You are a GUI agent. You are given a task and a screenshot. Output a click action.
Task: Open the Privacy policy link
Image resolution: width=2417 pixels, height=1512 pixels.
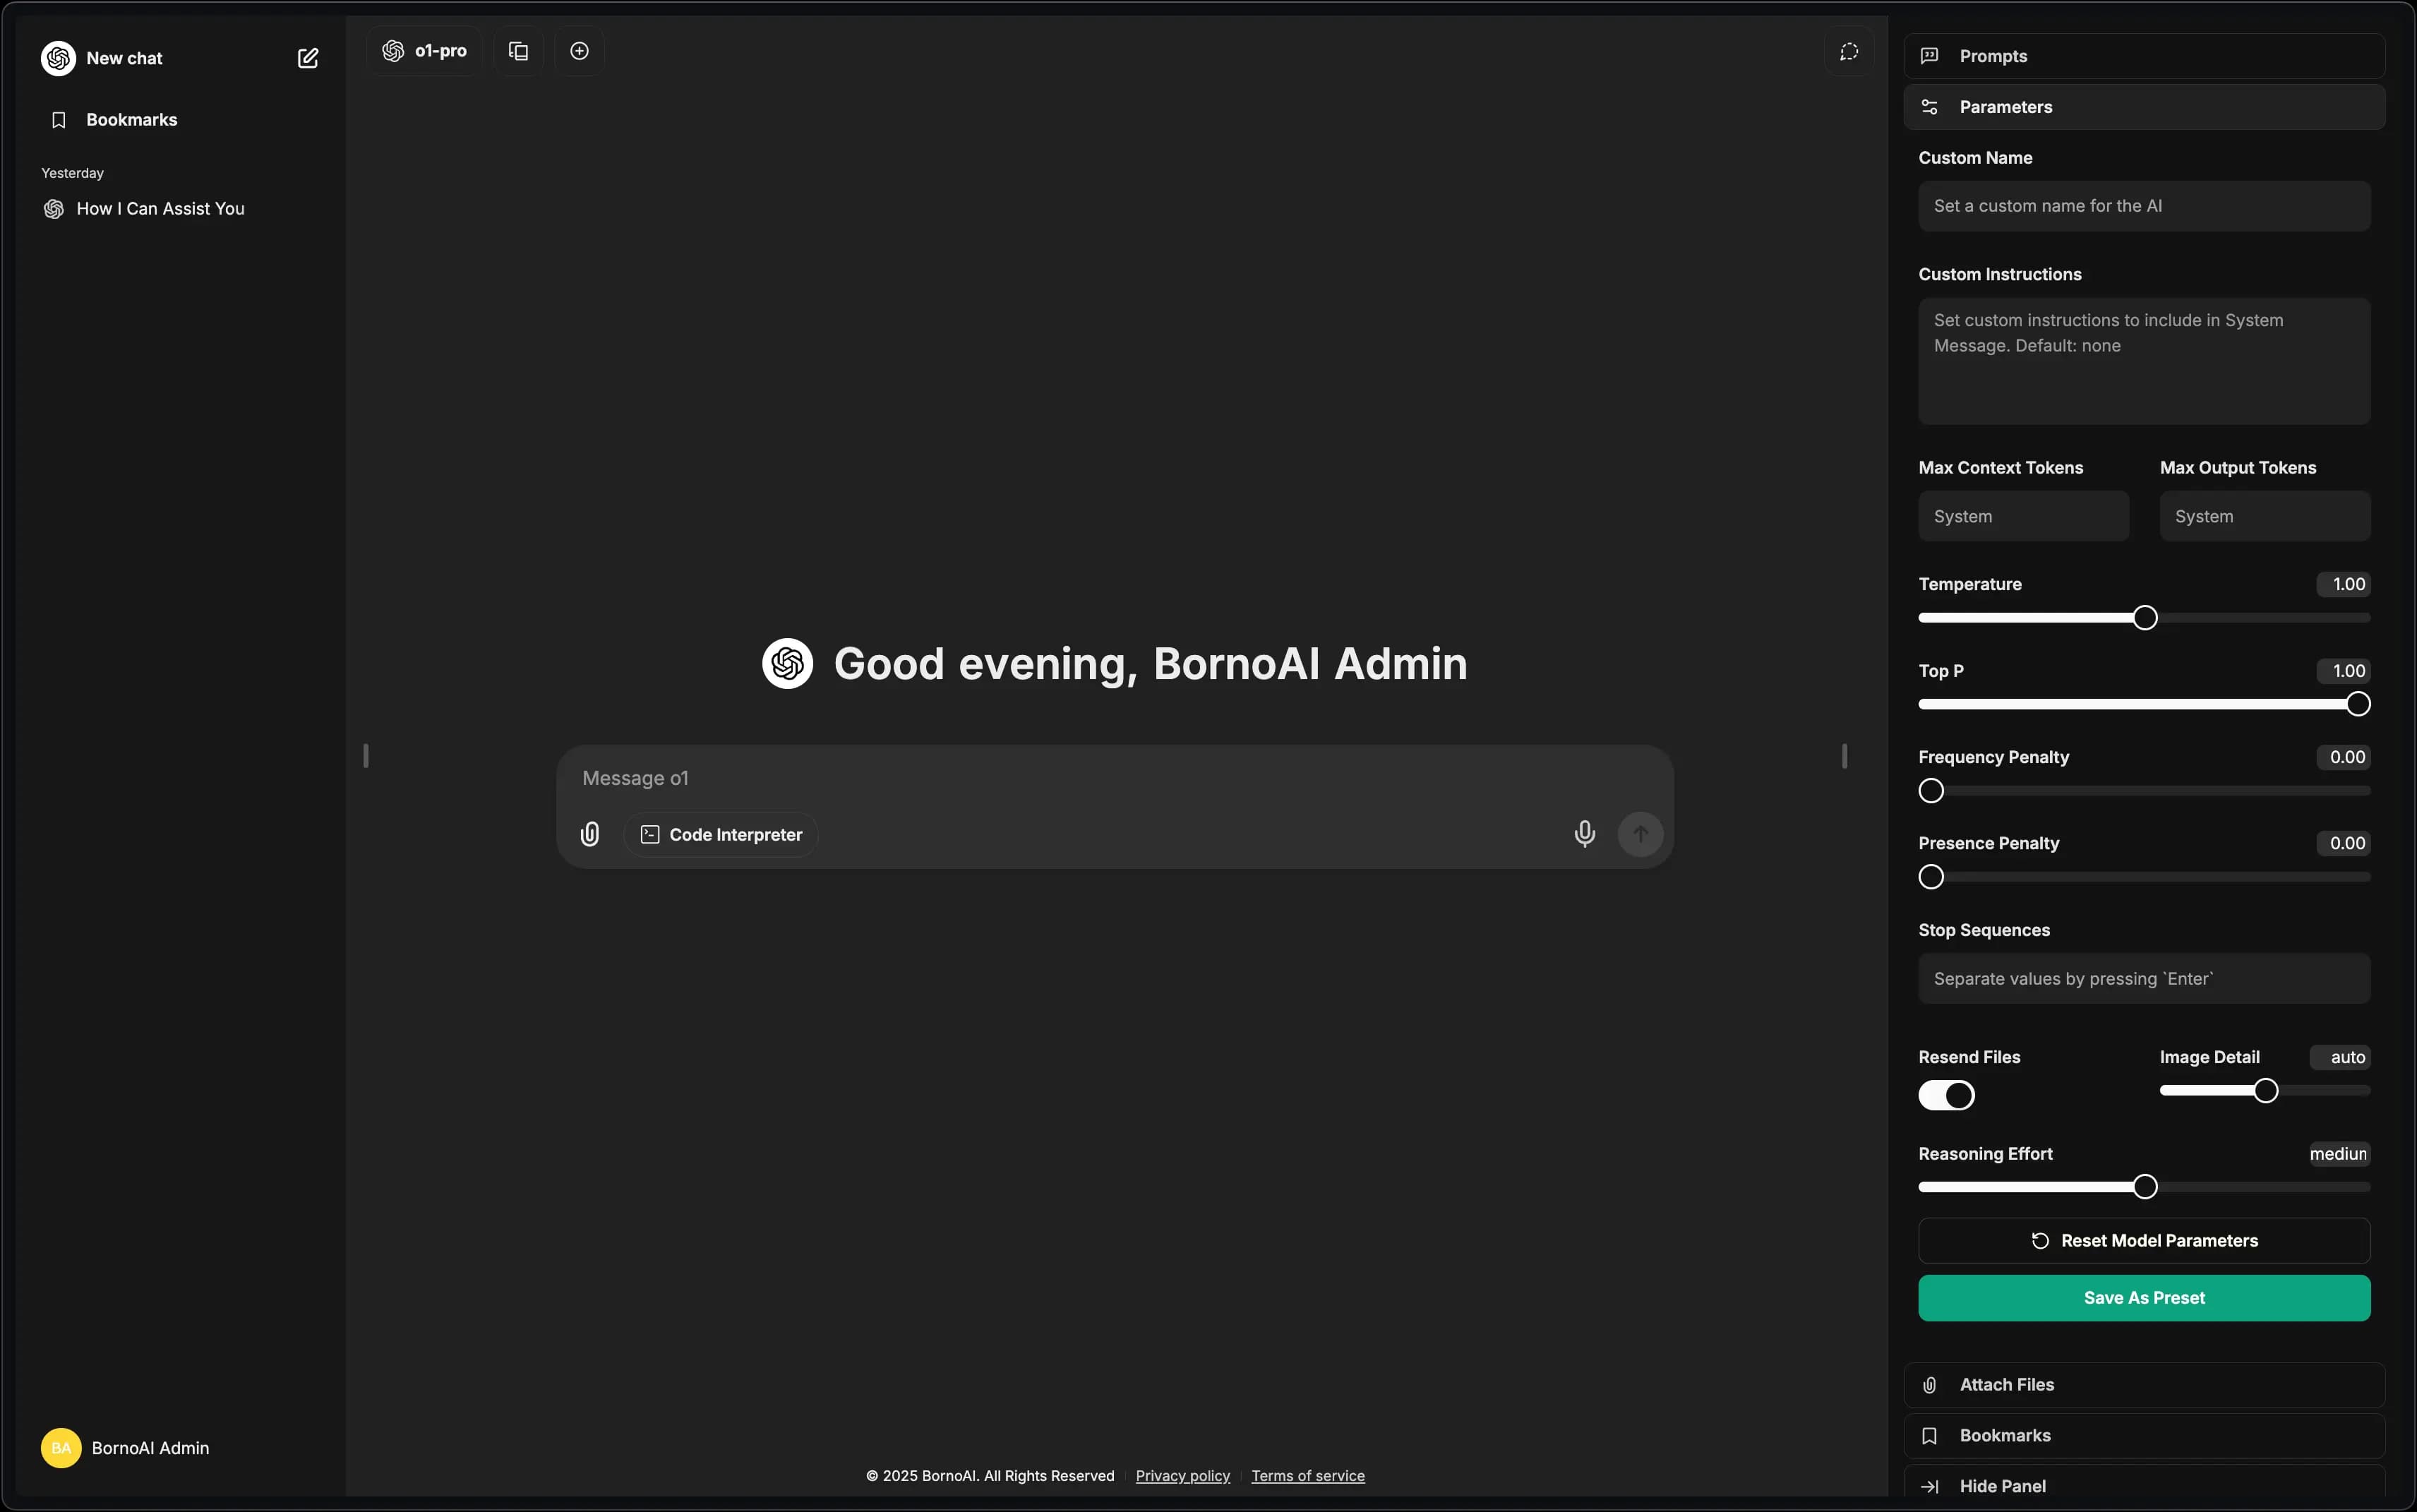click(1182, 1476)
